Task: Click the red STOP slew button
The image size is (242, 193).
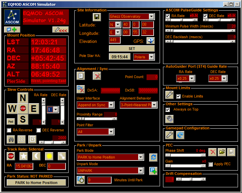Action: point(23,109)
